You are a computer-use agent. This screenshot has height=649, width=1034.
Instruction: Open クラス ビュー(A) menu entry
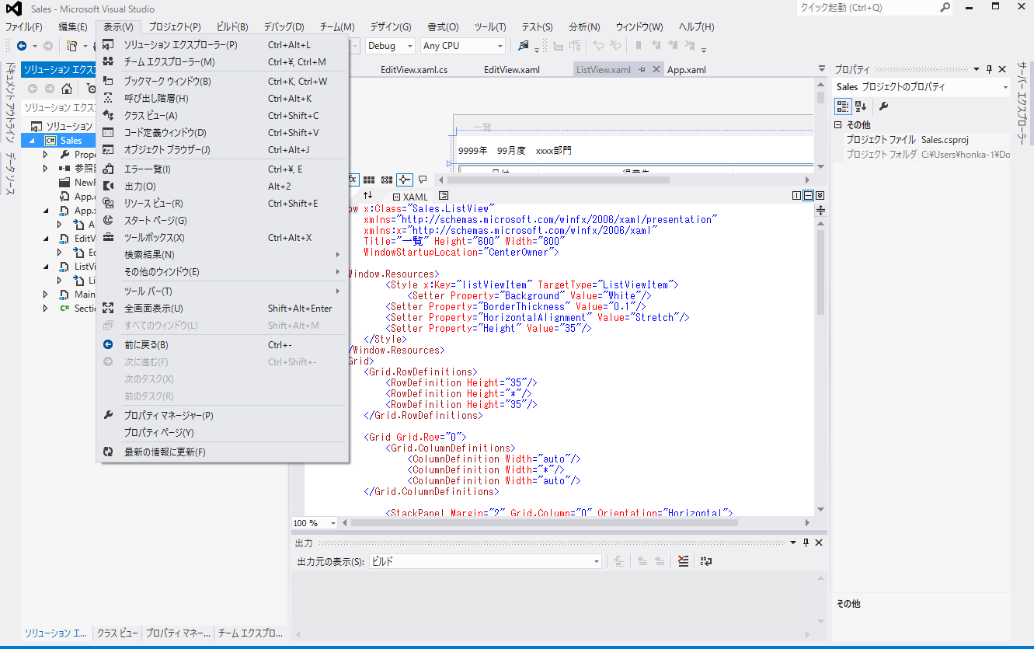pyautogui.click(x=222, y=116)
